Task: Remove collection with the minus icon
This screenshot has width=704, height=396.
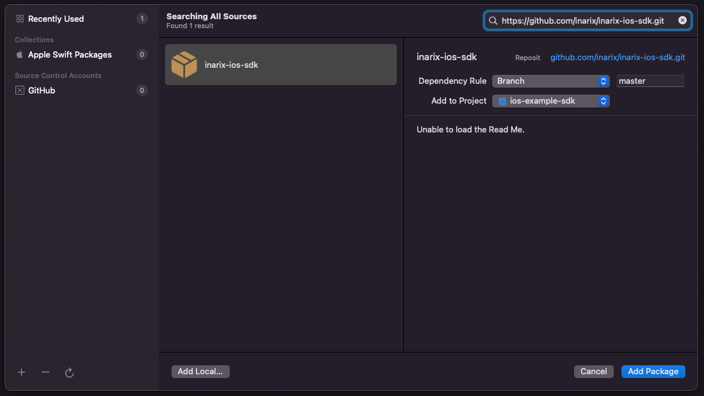Action: click(x=45, y=372)
